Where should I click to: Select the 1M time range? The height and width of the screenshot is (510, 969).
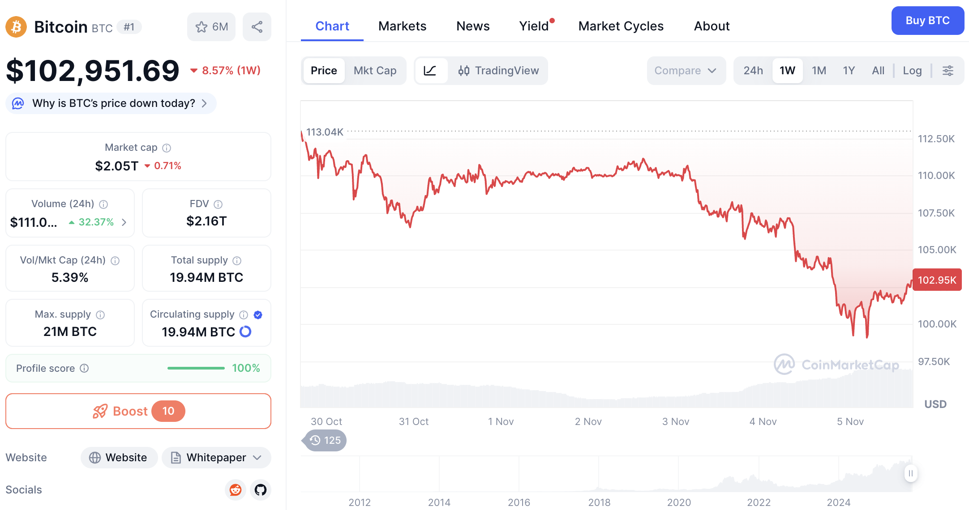[x=819, y=70]
